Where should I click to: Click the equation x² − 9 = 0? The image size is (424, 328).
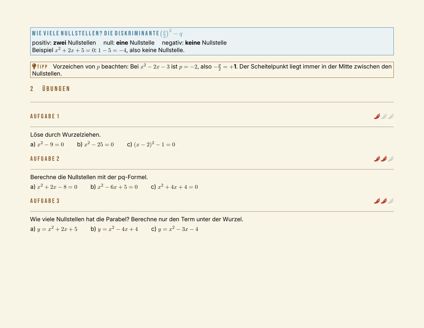click(50, 144)
